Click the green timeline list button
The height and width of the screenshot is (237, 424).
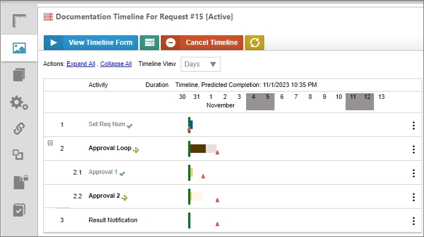coord(149,43)
